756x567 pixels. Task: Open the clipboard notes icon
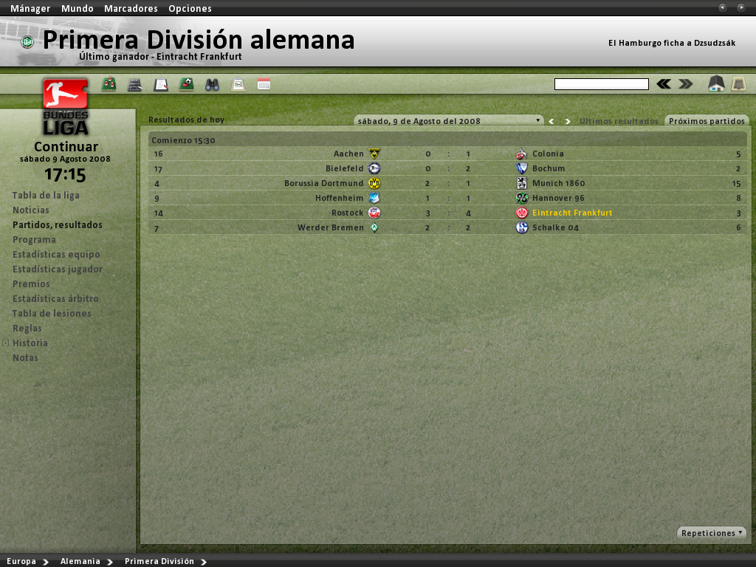(160, 85)
